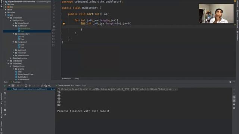Image resolution: width=239 pixels, height=134 pixels.
Task: Click the yellow lightbulb intention icon
Action: [x=64, y=24]
